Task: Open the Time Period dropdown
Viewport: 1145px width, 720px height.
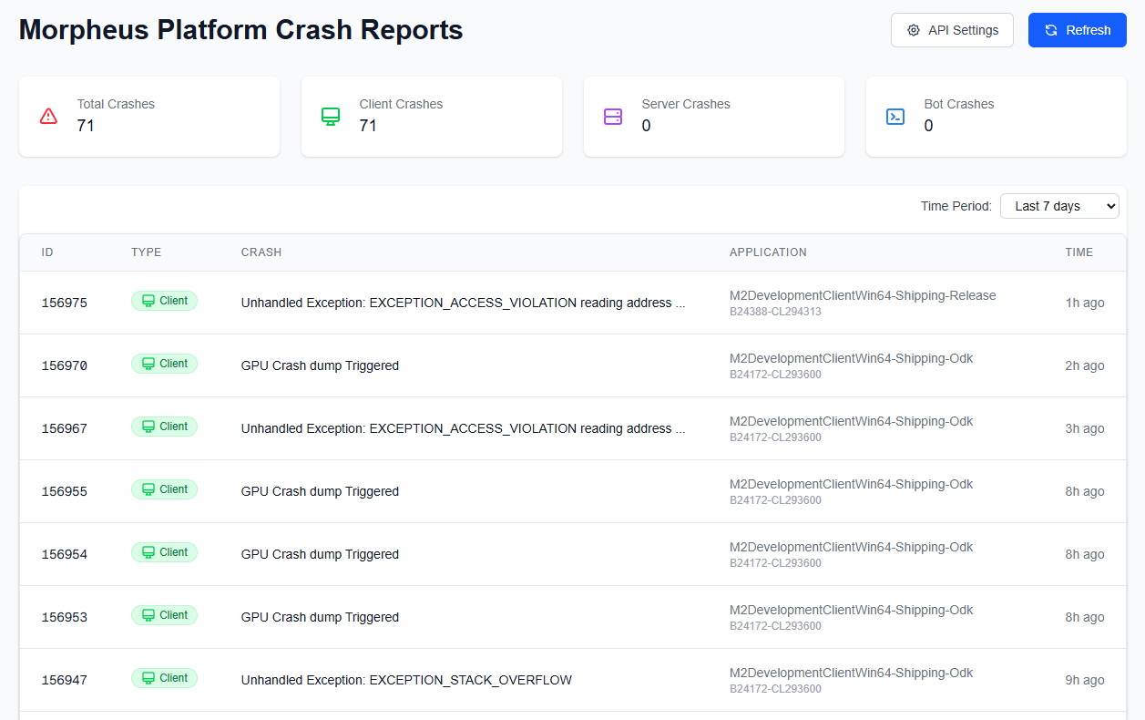Action: coord(1058,206)
